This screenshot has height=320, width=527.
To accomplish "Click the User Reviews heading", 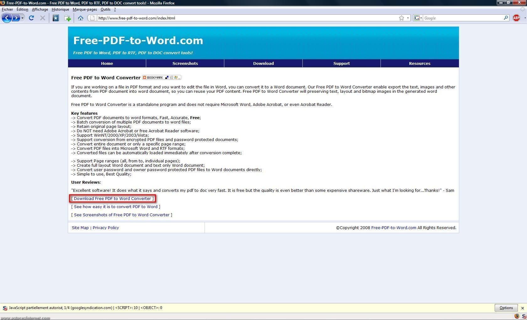I will click(x=86, y=182).
